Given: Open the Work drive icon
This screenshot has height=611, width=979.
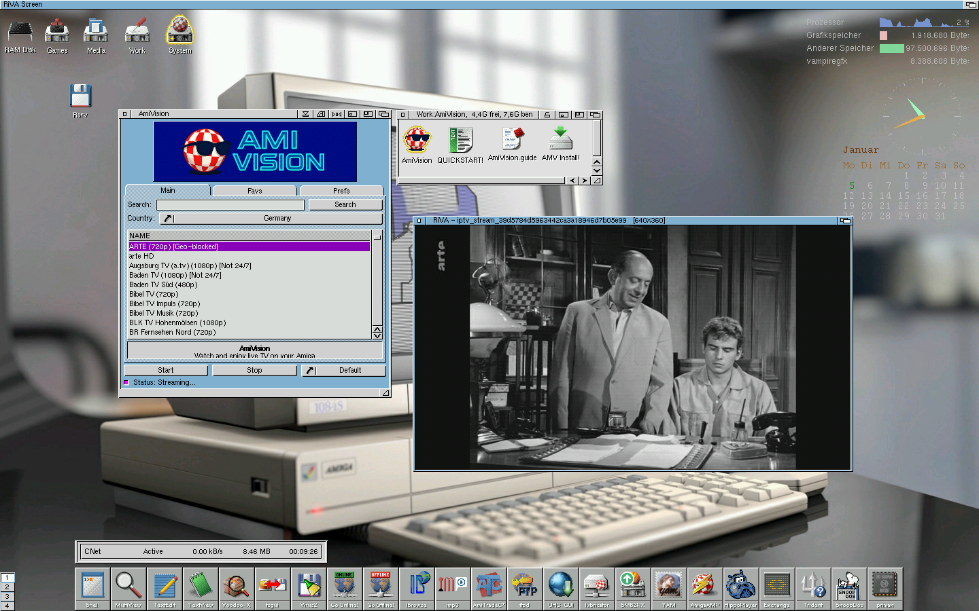Looking at the screenshot, I should point(137,35).
